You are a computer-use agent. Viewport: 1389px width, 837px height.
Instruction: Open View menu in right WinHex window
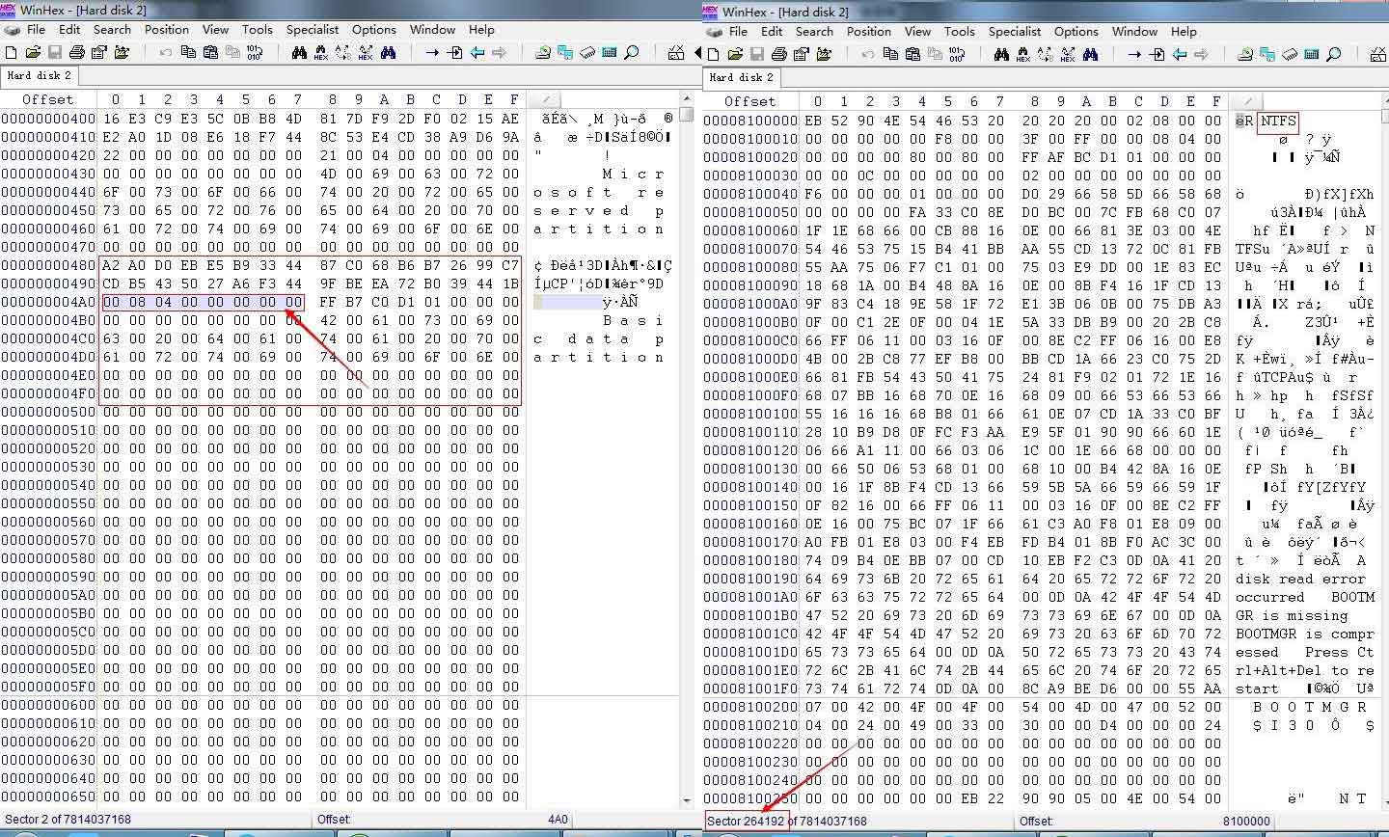(917, 31)
